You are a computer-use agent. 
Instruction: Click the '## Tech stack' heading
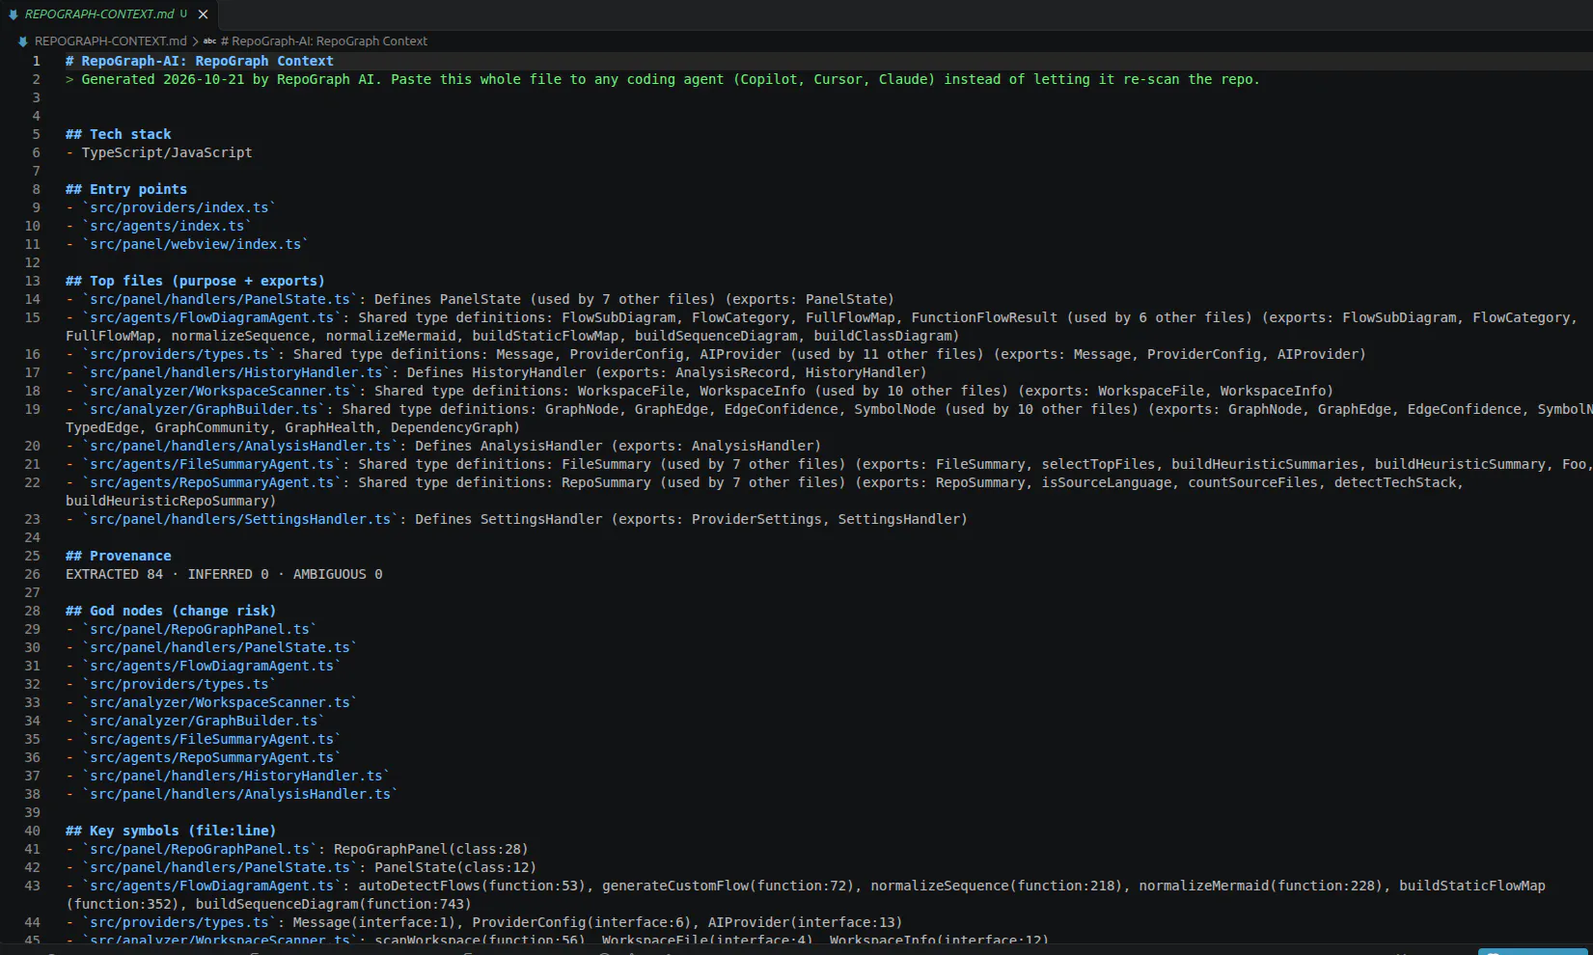click(x=118, y=134)
